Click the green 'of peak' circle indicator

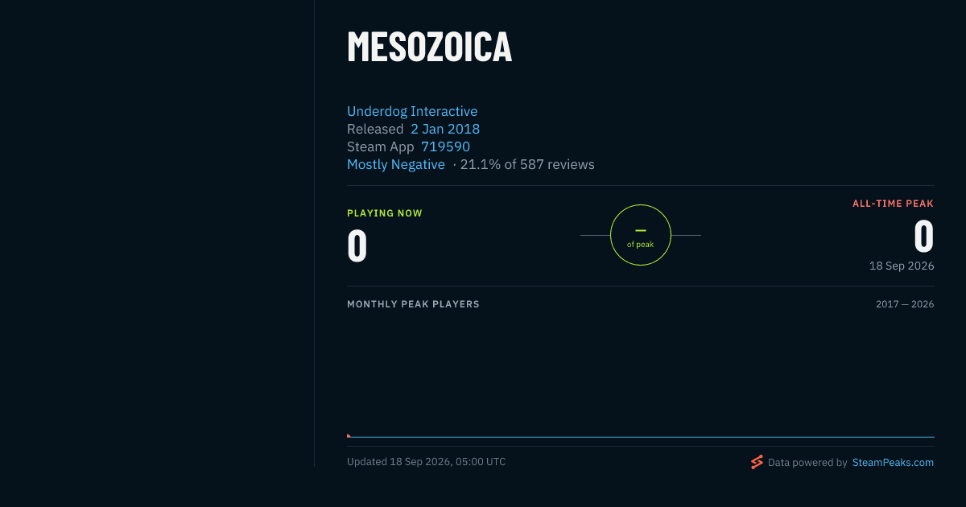coord(641,235)
